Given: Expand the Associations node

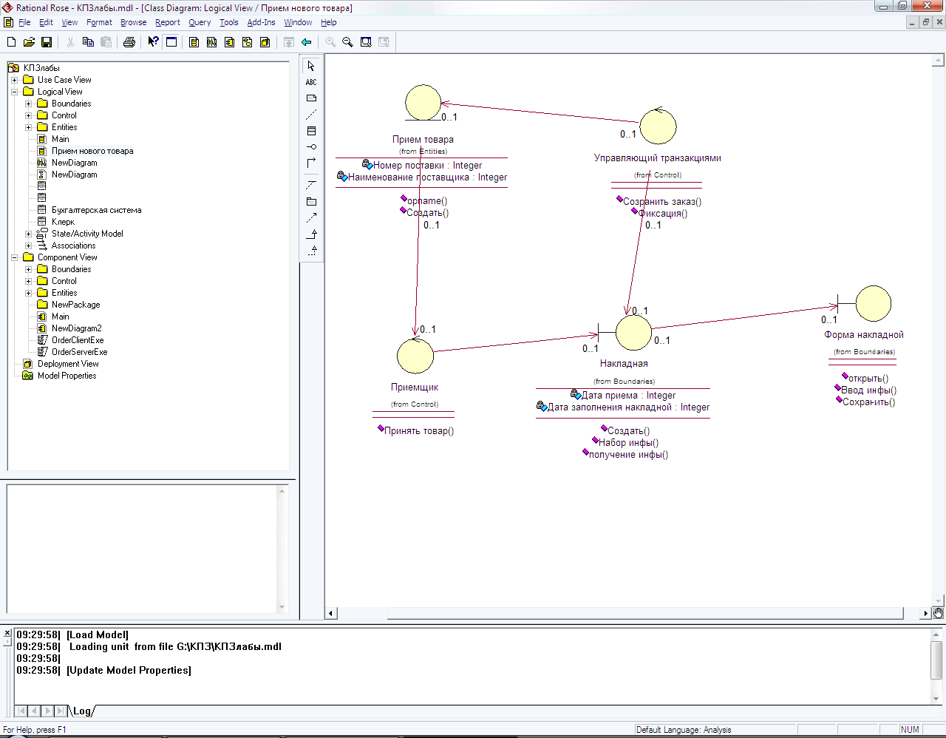Looking at the screenshot, I should click(28, 246).
